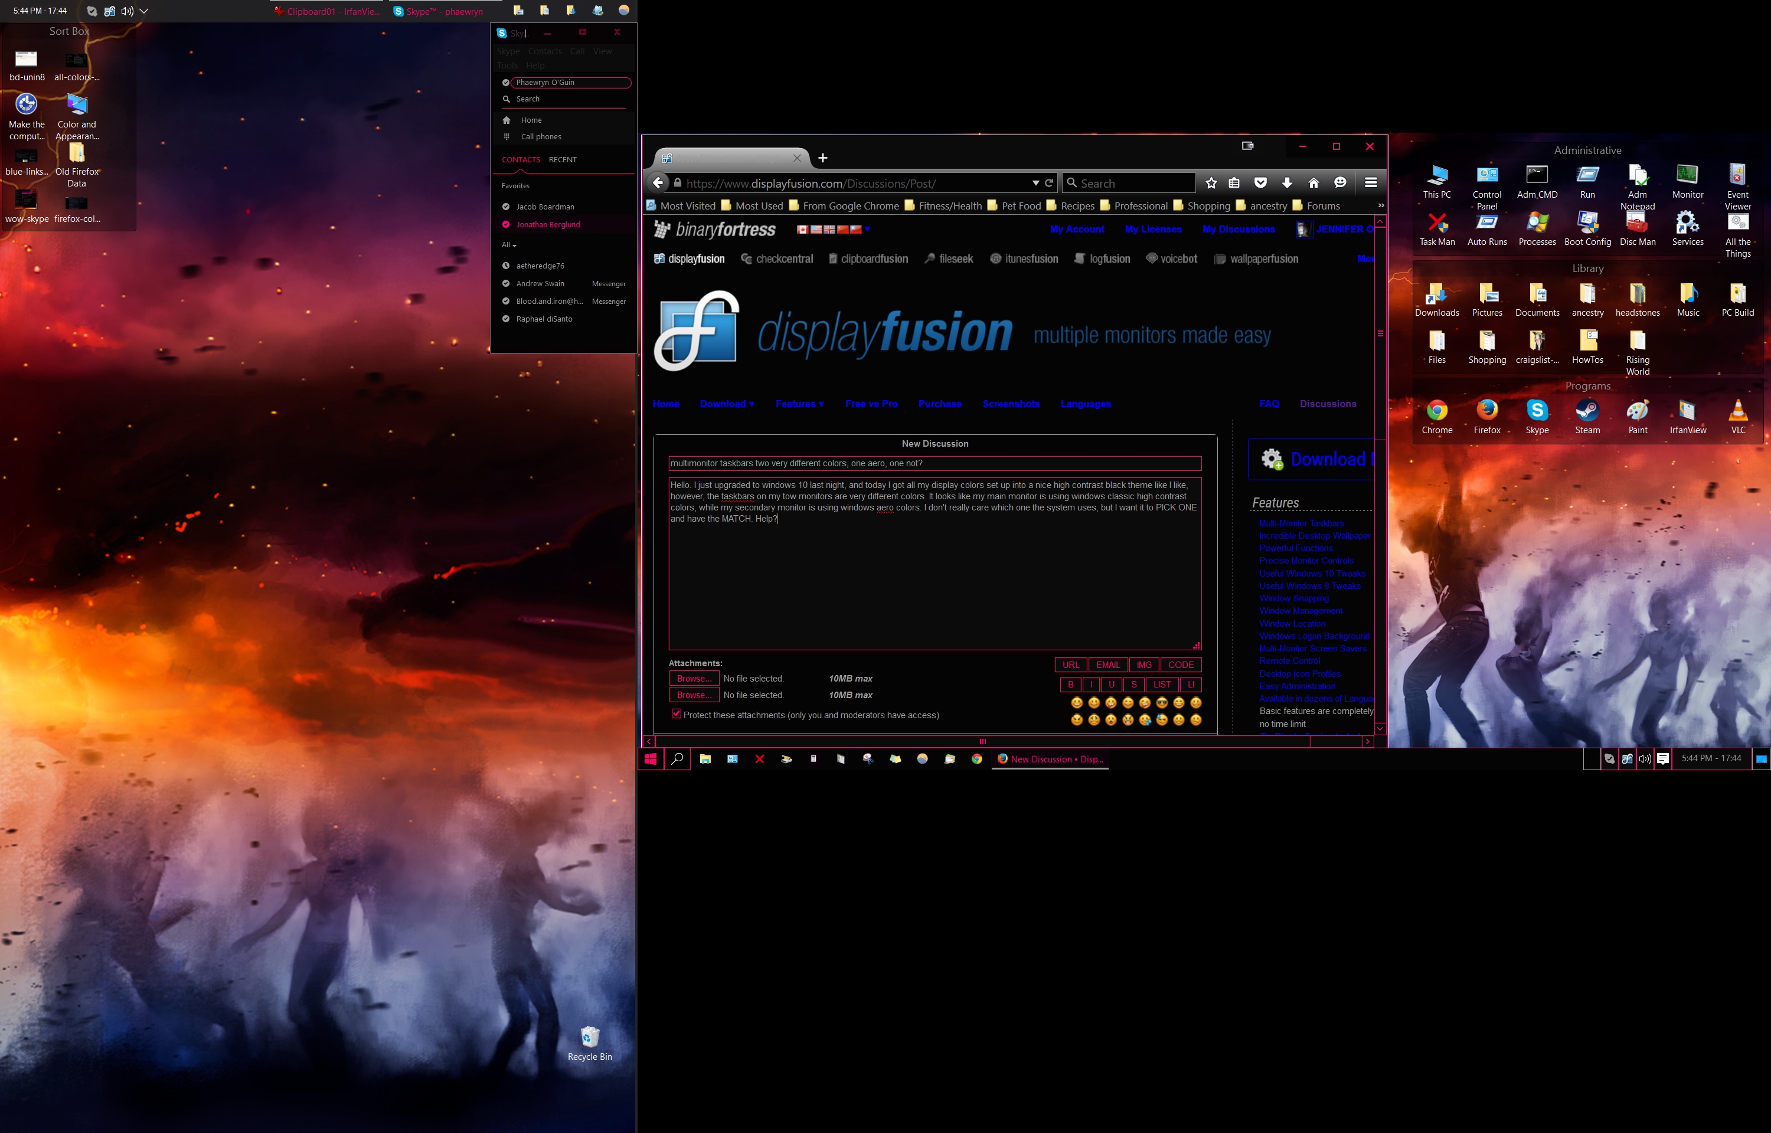Insert LIST tag button

click(x=1162, y=684)
